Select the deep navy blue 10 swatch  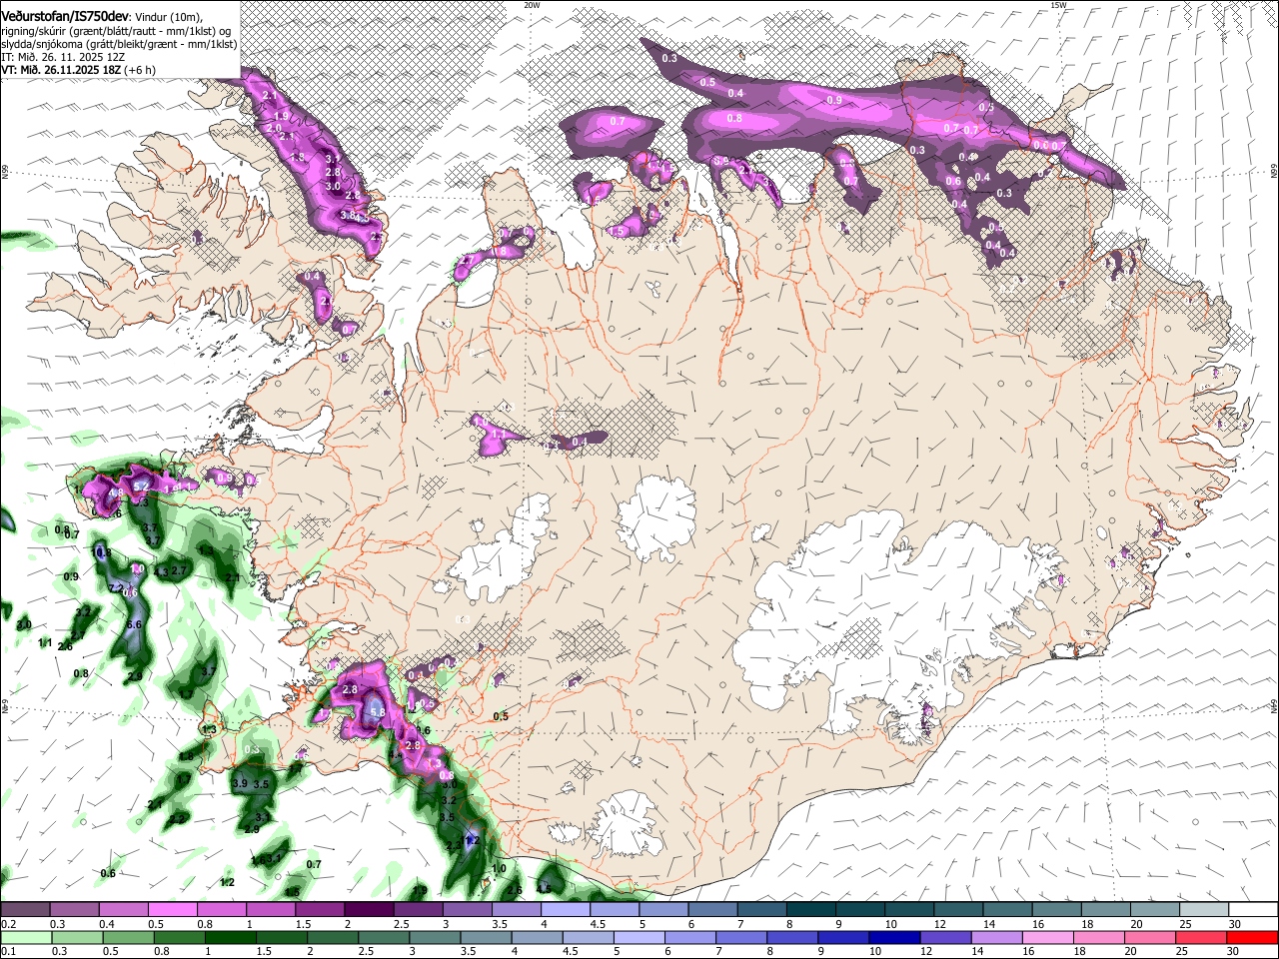click(895, 937)
